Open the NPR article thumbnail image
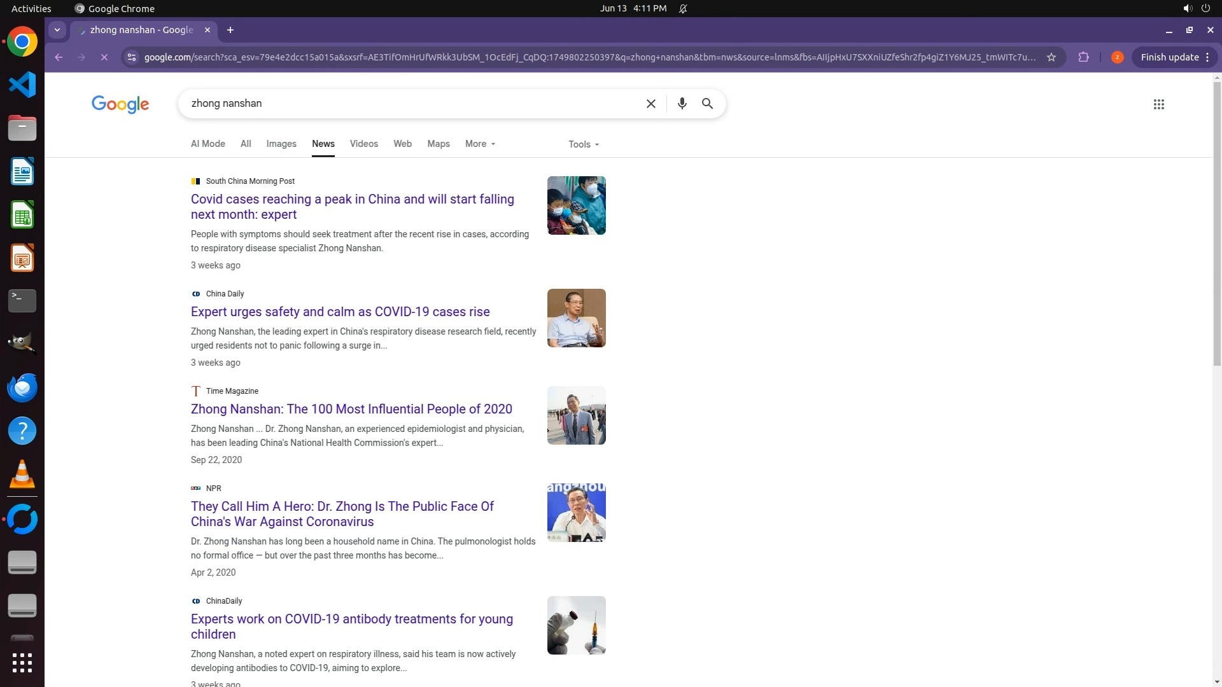The height and width of the screenshot is (687, 1222). 576,513
